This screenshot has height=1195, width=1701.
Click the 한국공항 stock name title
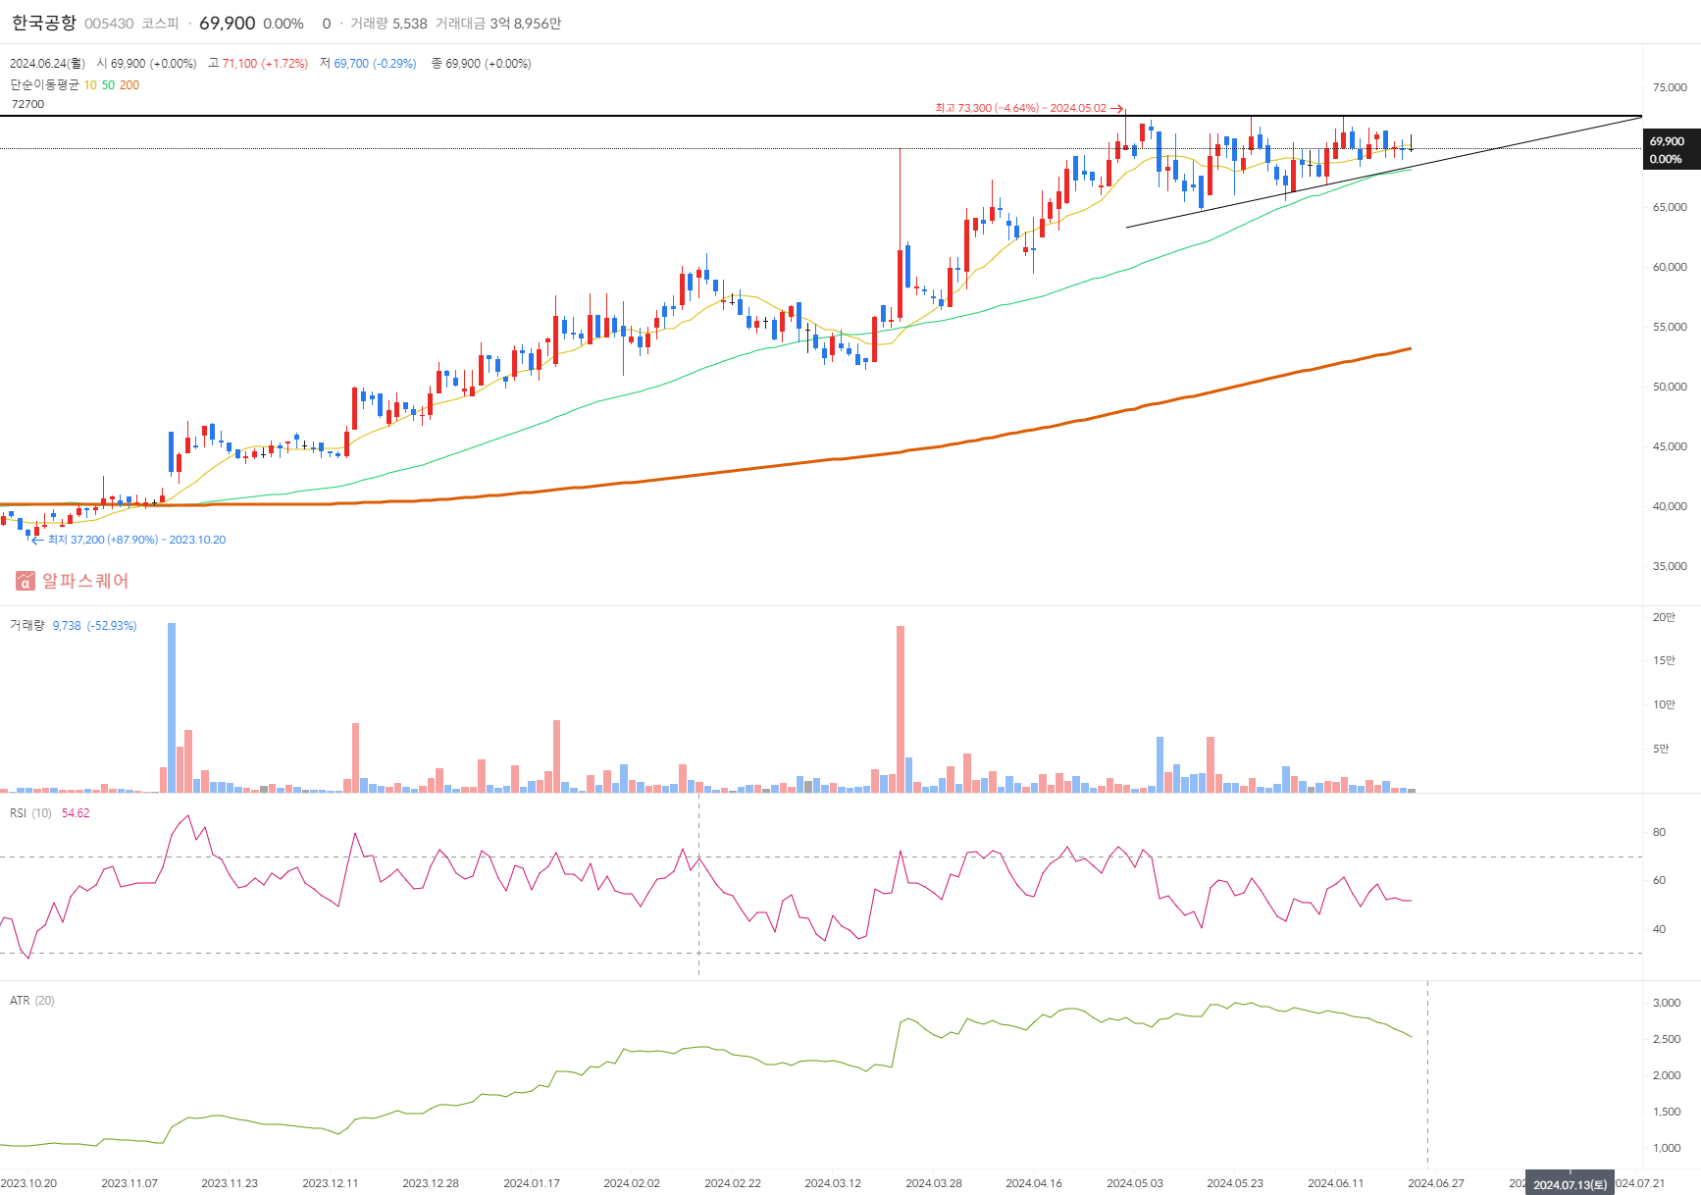43,23
